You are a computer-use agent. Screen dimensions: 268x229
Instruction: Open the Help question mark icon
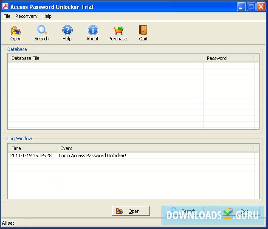(67, 30)
